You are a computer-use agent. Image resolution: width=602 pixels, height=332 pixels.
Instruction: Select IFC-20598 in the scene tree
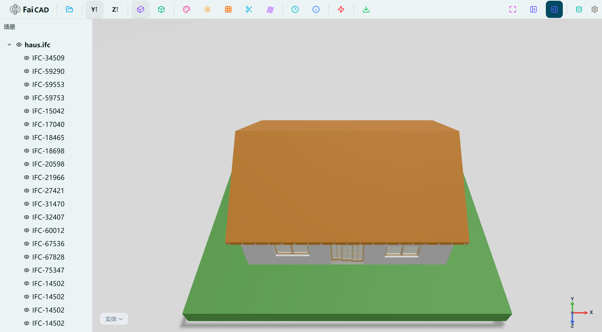[x=48, y=164]
